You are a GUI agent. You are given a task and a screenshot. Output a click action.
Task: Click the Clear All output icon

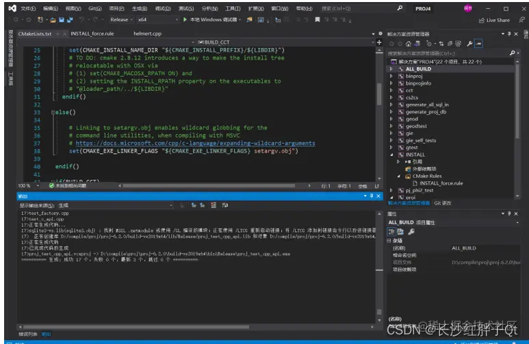[x=214, y=205]
